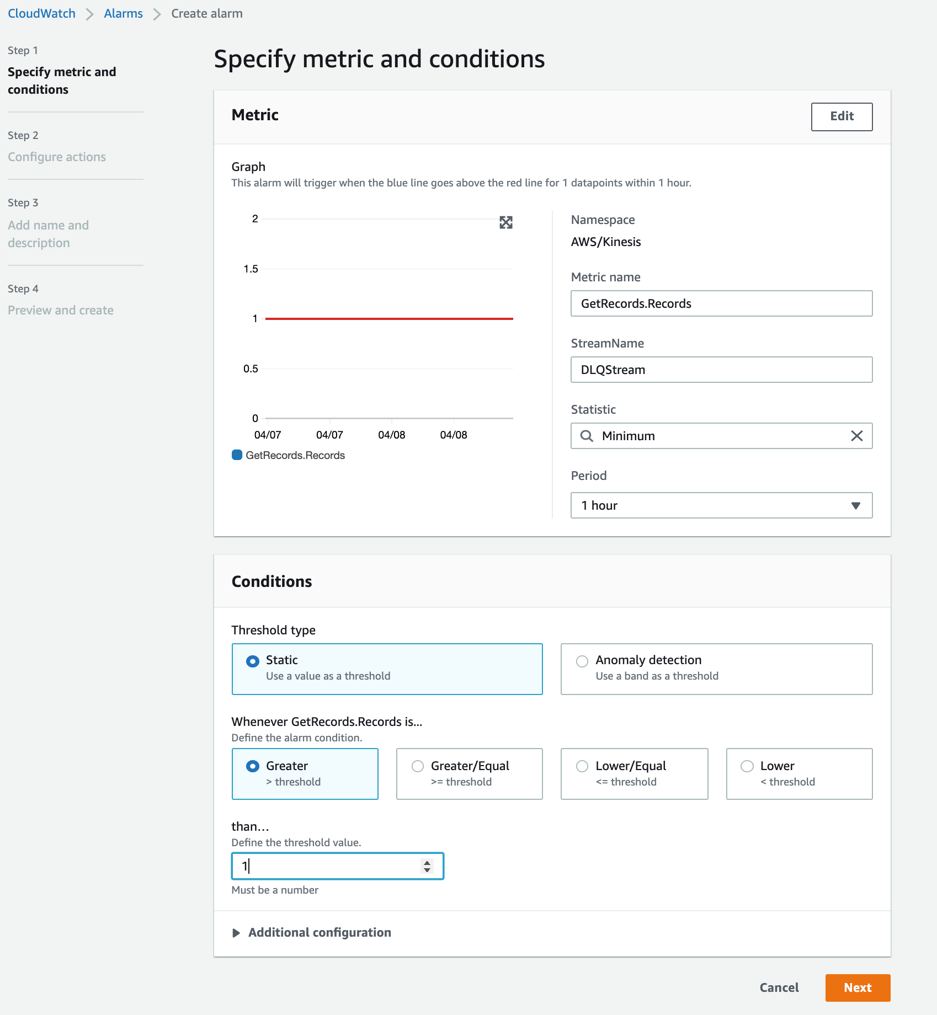The width and height of the screenshot is (937, 1015).
Task: Select Anomaly detection threshold type
Action: coord(582,661)
